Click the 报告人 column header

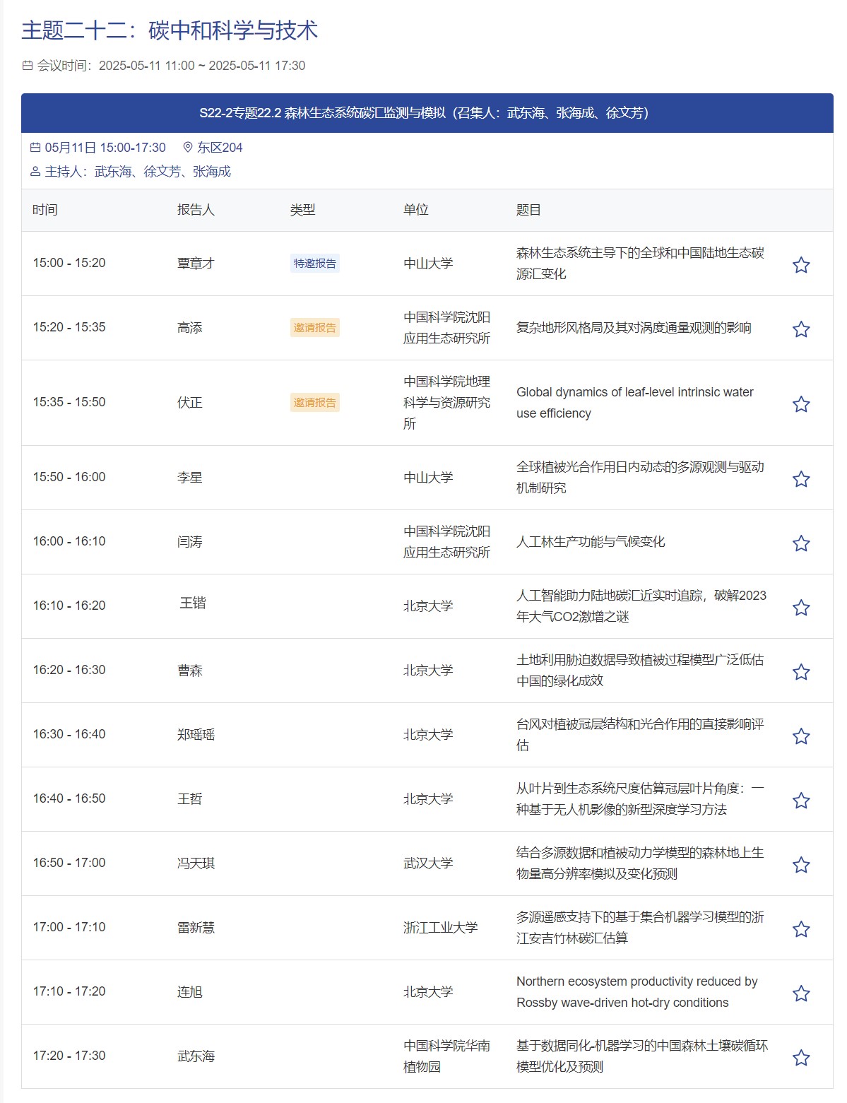[196, 210]
